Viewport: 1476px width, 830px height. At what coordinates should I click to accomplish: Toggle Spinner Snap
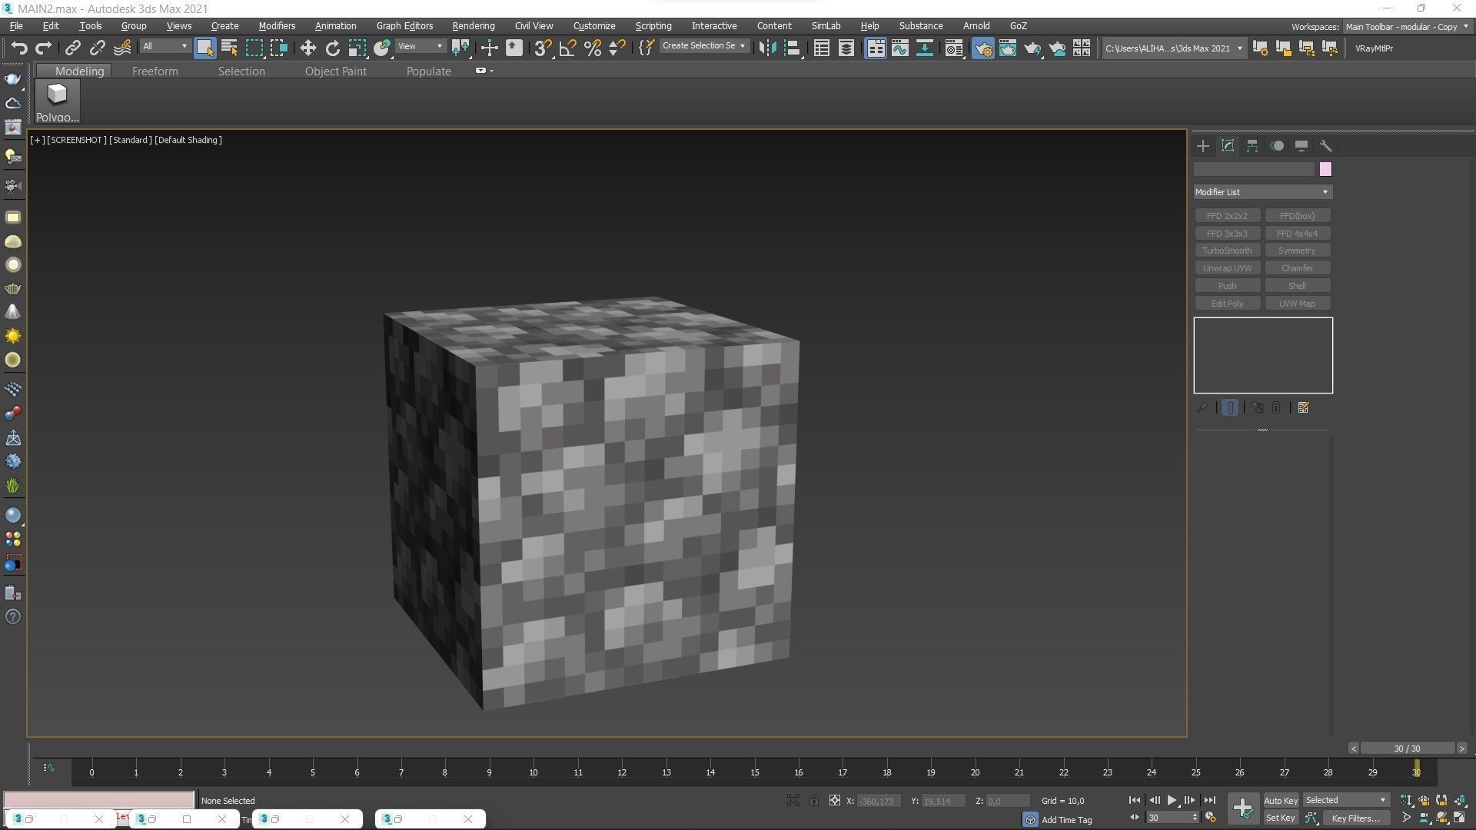pos(617,48)
